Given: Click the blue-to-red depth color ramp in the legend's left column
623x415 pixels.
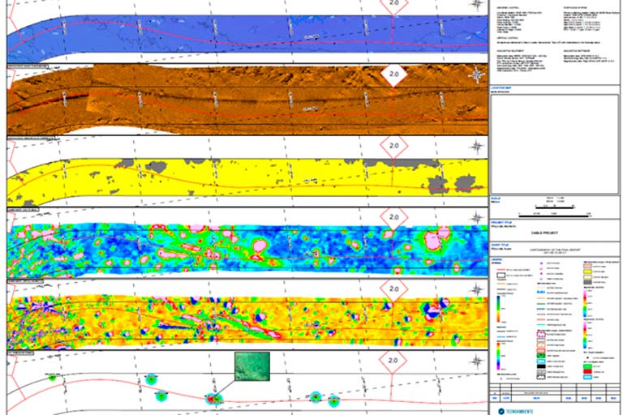Looking at the screenshot, I should point(498,309).
